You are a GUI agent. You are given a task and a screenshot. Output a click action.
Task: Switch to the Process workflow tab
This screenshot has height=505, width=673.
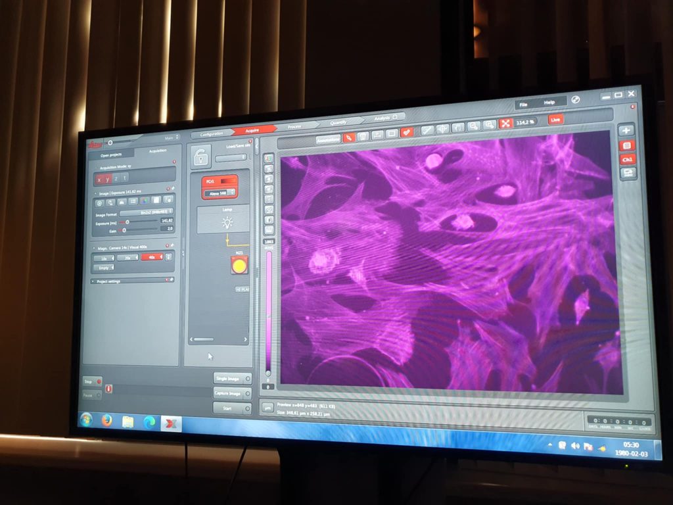[x=295, y=127]
